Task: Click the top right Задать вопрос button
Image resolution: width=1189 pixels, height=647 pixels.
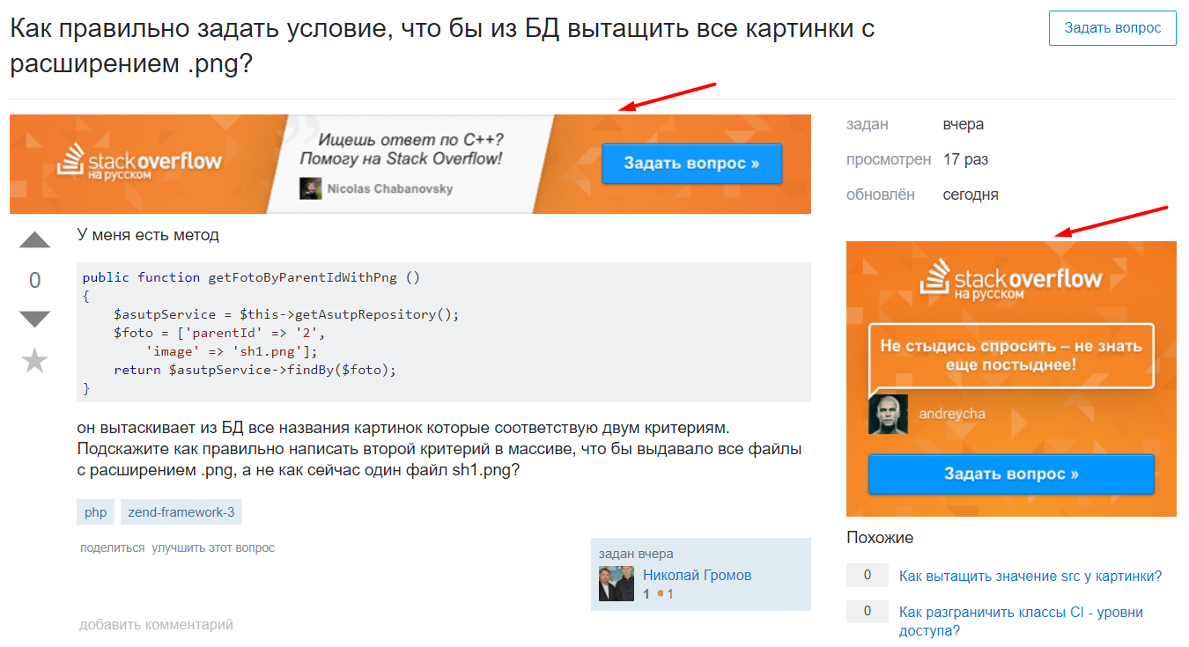Action: (x=1112, y=28)
